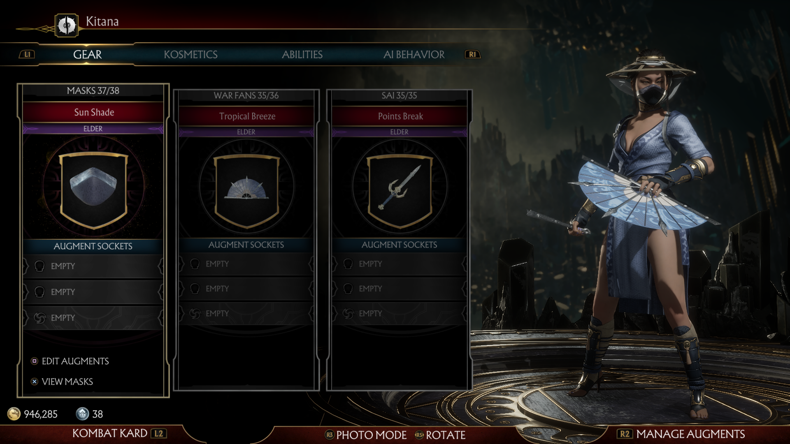This screenshot has height=444, width=790.
Task: Switch to the Abilities tab
Action: (x=302, y=54)
